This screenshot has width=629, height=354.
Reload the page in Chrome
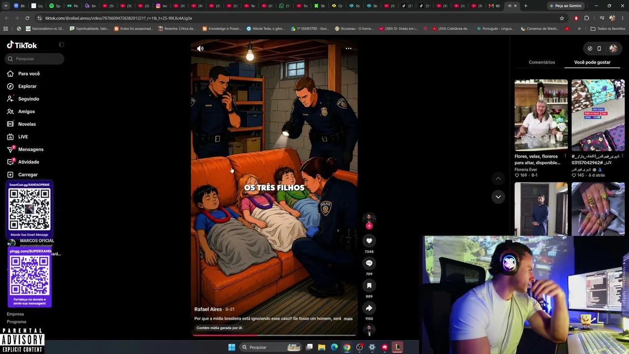click(x=27, y=18)
